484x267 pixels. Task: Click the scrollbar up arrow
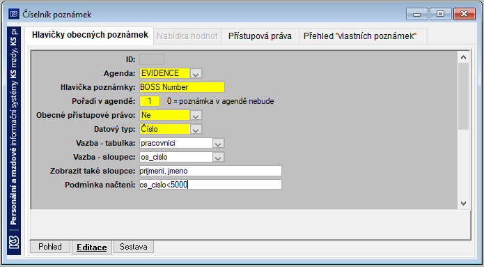click(463, 57)
